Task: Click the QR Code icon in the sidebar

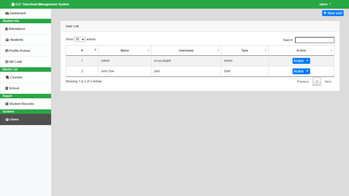Action: point(7,62)
